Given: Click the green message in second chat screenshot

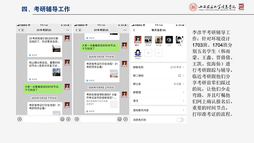Looking at the screenshot, I should pos(100,47).
